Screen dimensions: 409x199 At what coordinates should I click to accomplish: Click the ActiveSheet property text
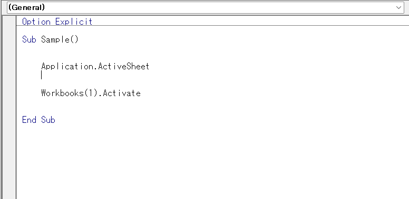pos(124,67)
